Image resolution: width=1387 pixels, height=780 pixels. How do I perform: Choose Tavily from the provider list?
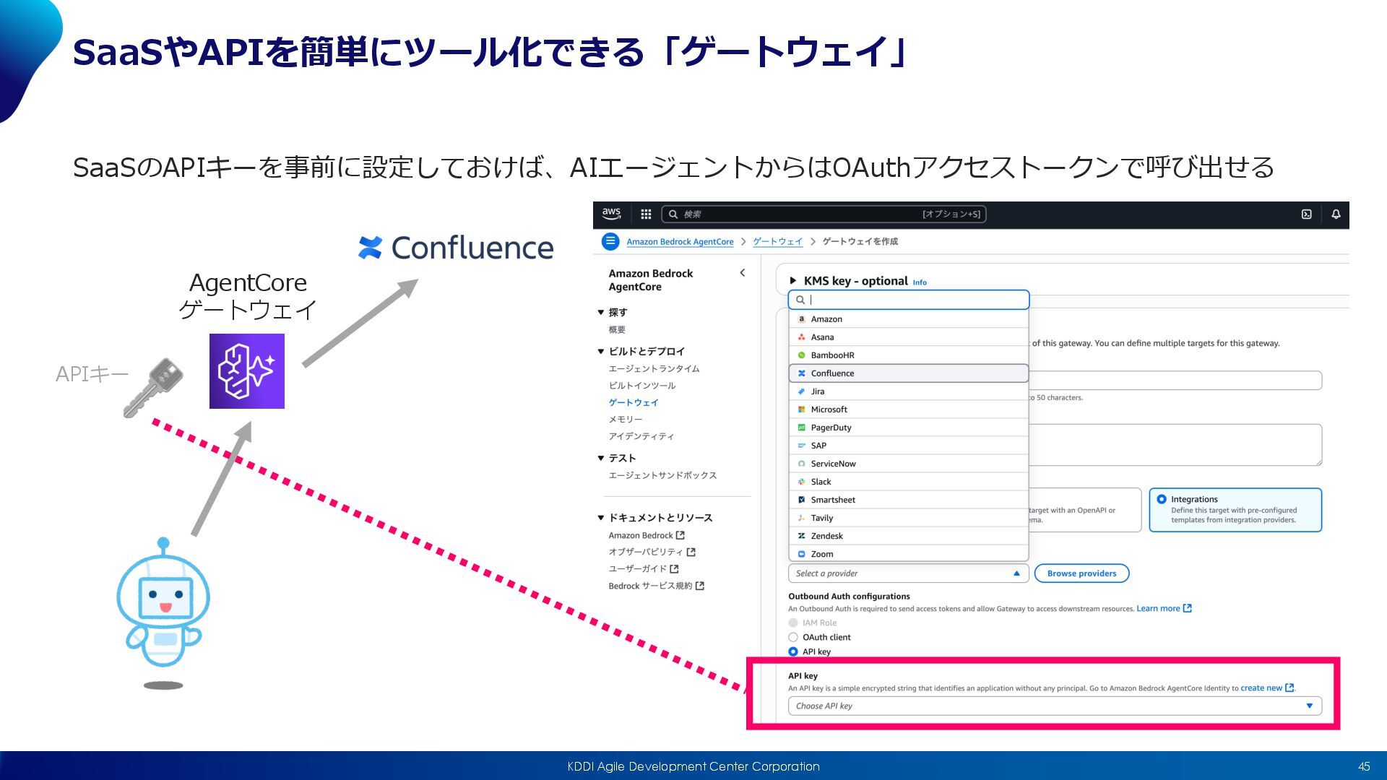[x=908, y=518]
